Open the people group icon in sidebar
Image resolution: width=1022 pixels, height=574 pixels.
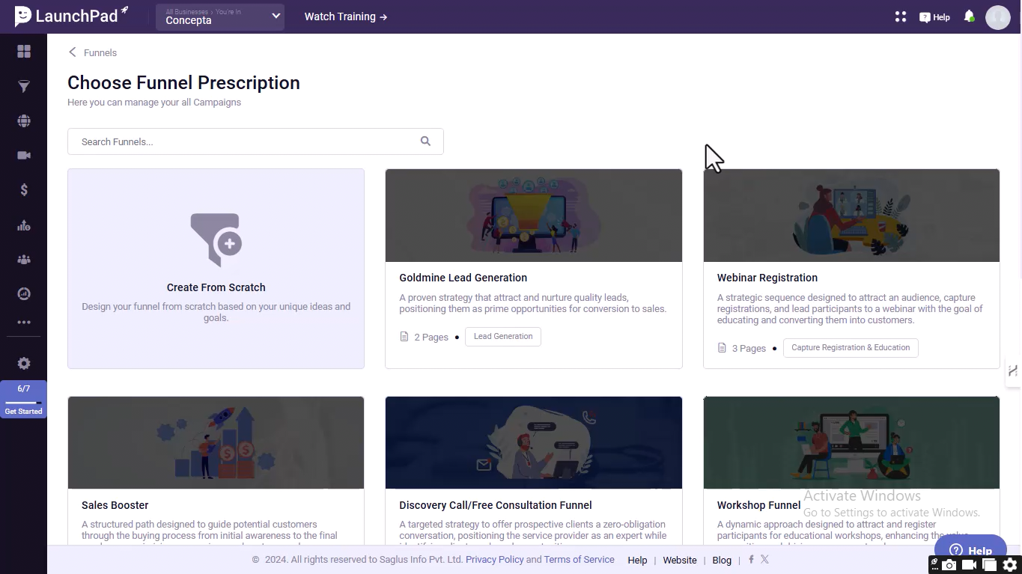(24, 260)
